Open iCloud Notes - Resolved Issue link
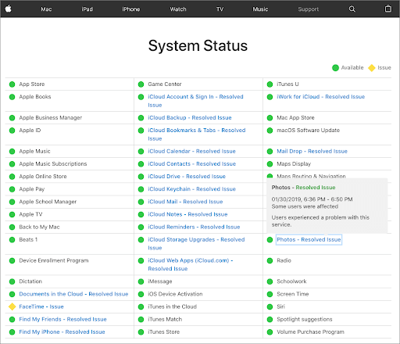 point(187,214)
